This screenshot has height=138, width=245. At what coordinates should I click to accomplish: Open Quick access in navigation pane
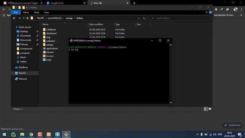point(25,27)
